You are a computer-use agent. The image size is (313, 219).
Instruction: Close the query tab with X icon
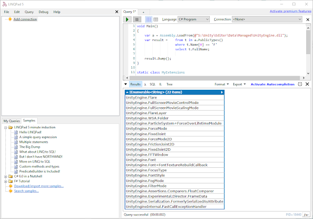coord(308,20)
